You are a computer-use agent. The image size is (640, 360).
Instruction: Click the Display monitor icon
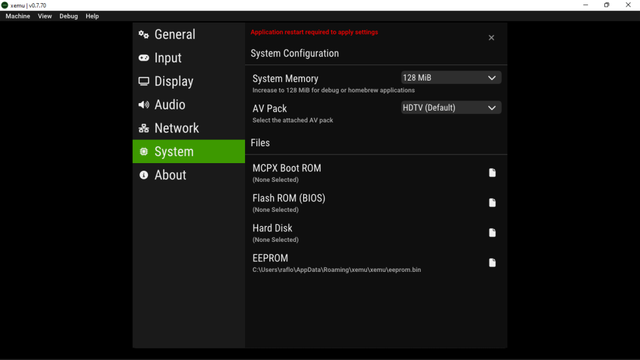point(144,81)
